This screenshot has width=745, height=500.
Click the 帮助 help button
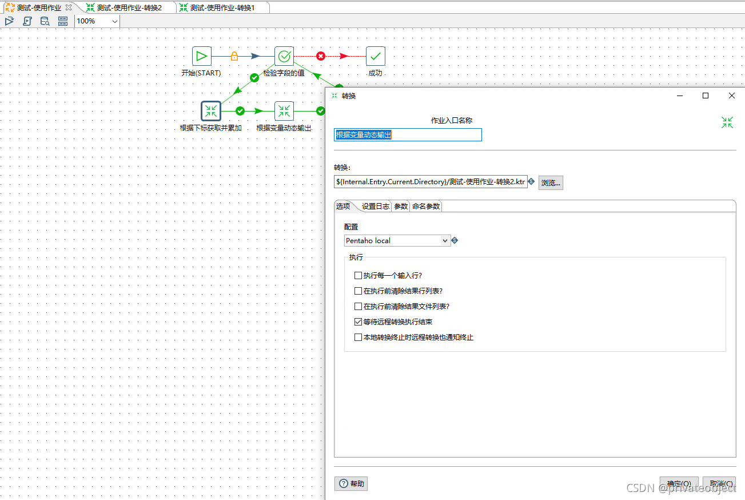pyautogui.click(x=351, y=483)
